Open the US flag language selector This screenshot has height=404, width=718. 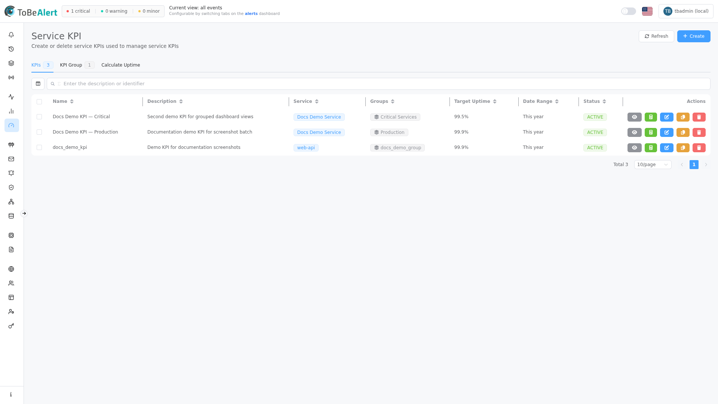coord(647,11)
